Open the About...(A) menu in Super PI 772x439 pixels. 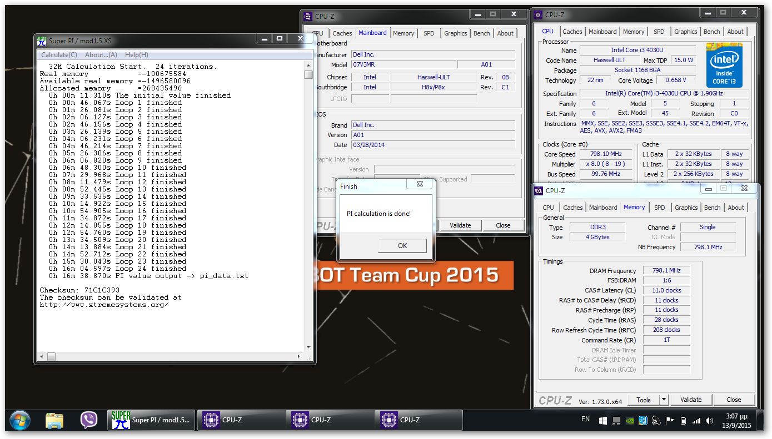tap(101, 55)
